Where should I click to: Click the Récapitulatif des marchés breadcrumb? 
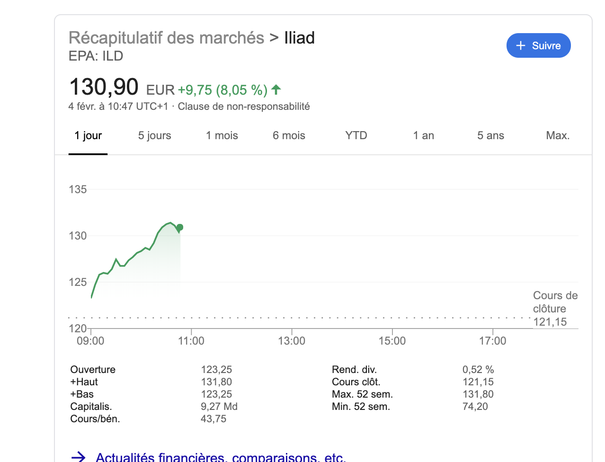tap(166, 38)
